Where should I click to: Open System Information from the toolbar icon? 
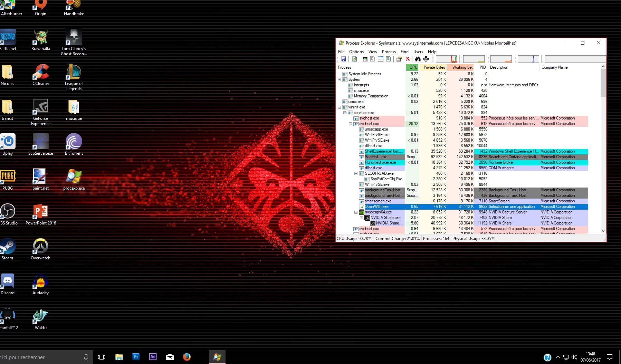365,59
